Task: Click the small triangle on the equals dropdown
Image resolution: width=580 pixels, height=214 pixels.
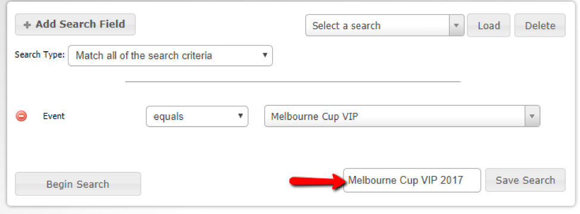Action: 240,116
